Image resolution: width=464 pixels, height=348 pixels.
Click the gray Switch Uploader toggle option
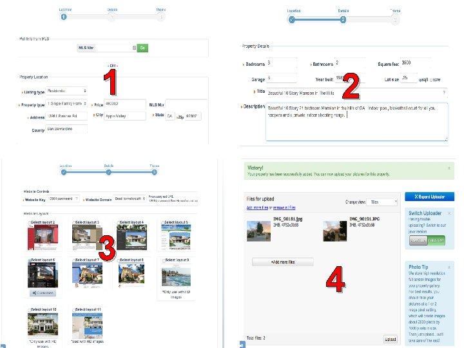[418, 240]
